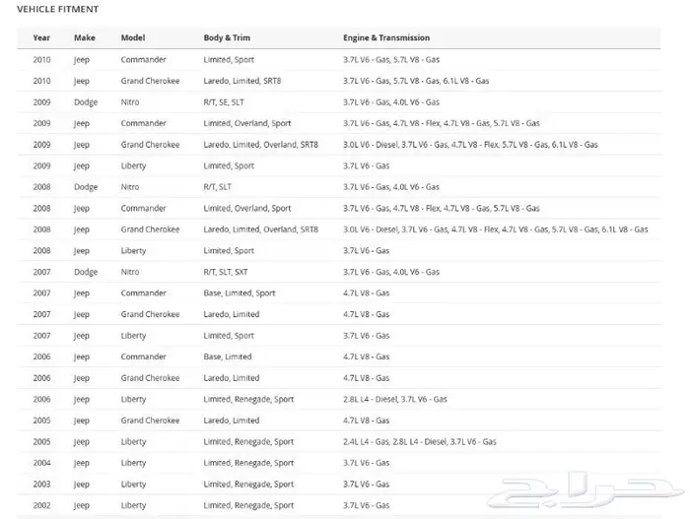
Task: Click 'Liberty' in the 2006 row
Action: 133,400
